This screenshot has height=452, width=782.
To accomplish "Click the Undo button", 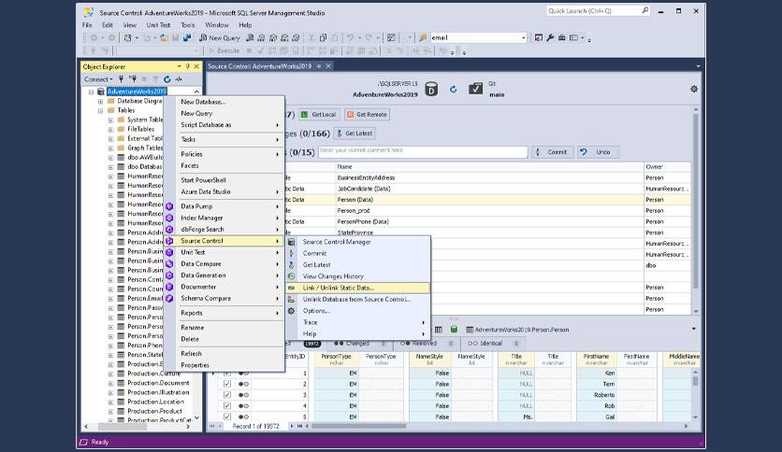I will click(598, 152).
